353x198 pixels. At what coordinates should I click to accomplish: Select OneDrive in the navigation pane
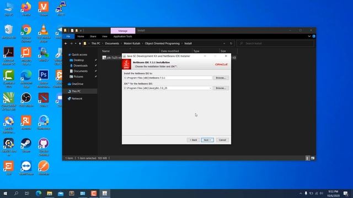click(x=77, y=84)
